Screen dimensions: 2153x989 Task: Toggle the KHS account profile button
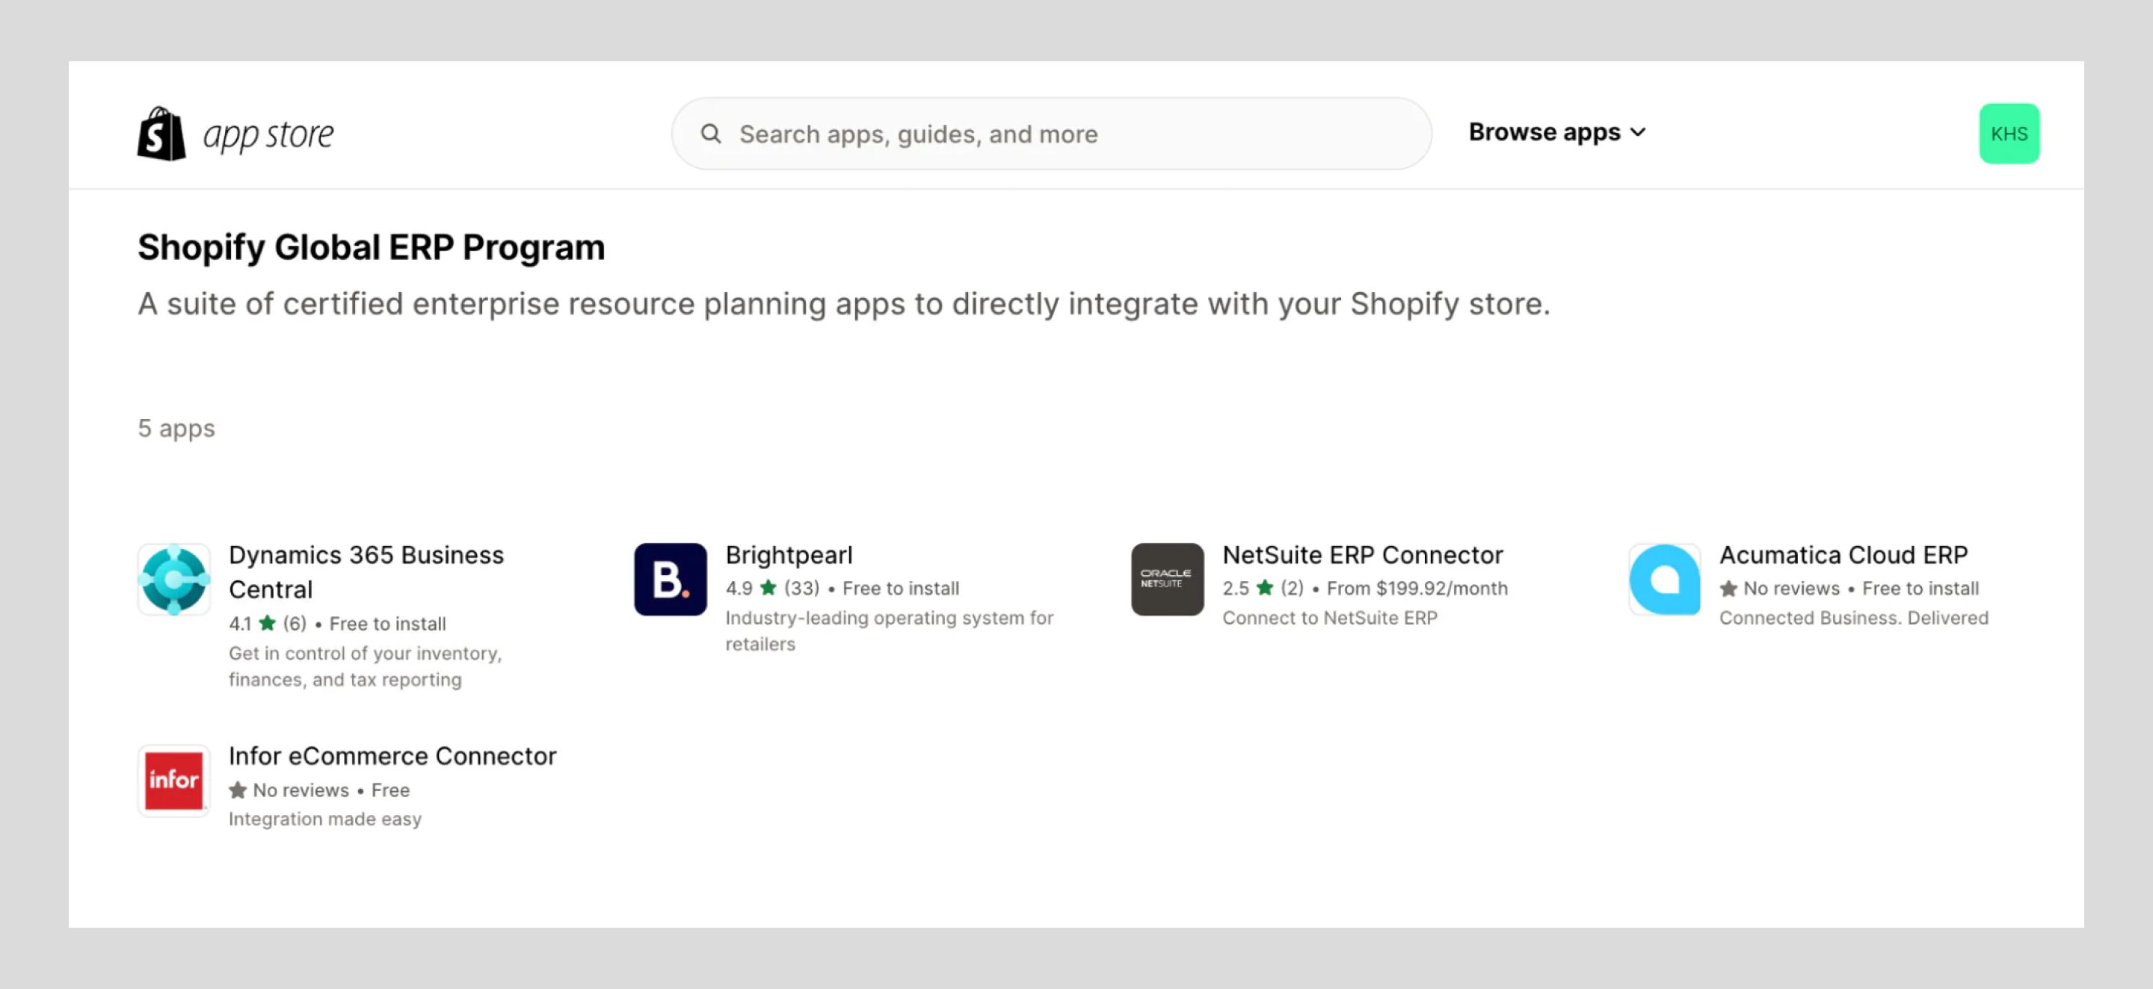(x=2007, y=131)
